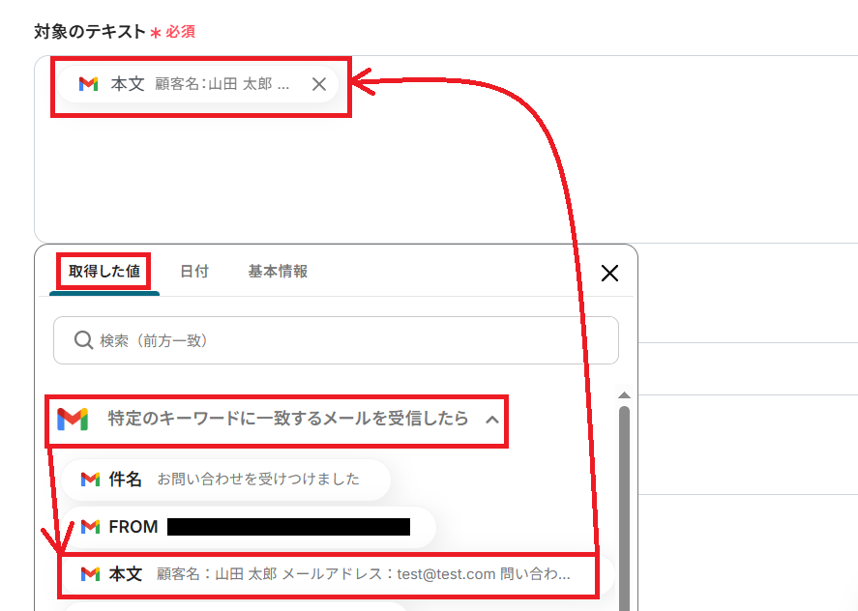Remove the 本文 chip with its X icon
The height and width of the screenshot is (611, 858).
click(319, 84)
